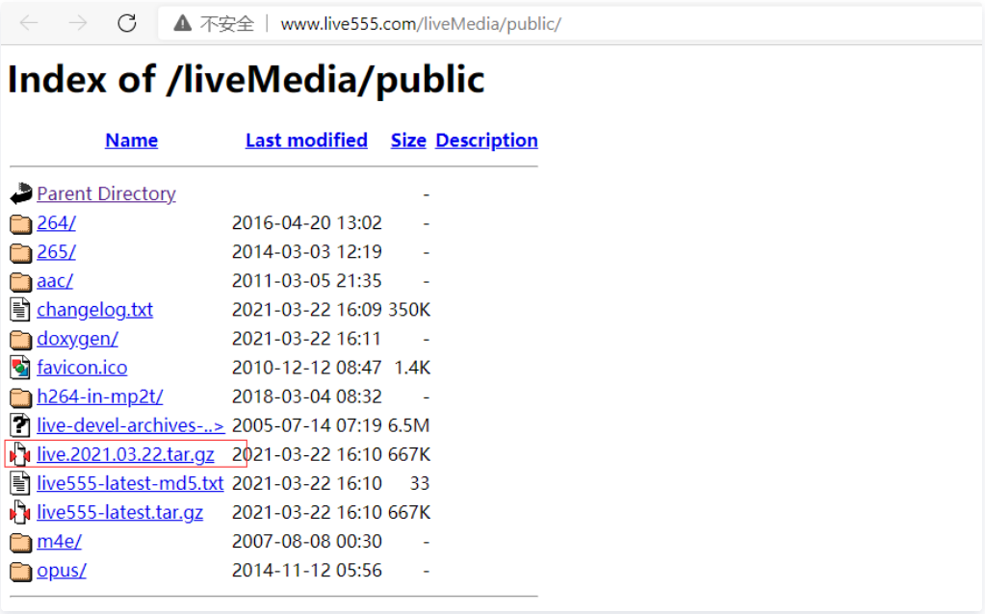Image resolution: width=985 pixels, height=614 pixels.
Task: Click the text file icon beside changelog.txt
Action: (20, 310)
